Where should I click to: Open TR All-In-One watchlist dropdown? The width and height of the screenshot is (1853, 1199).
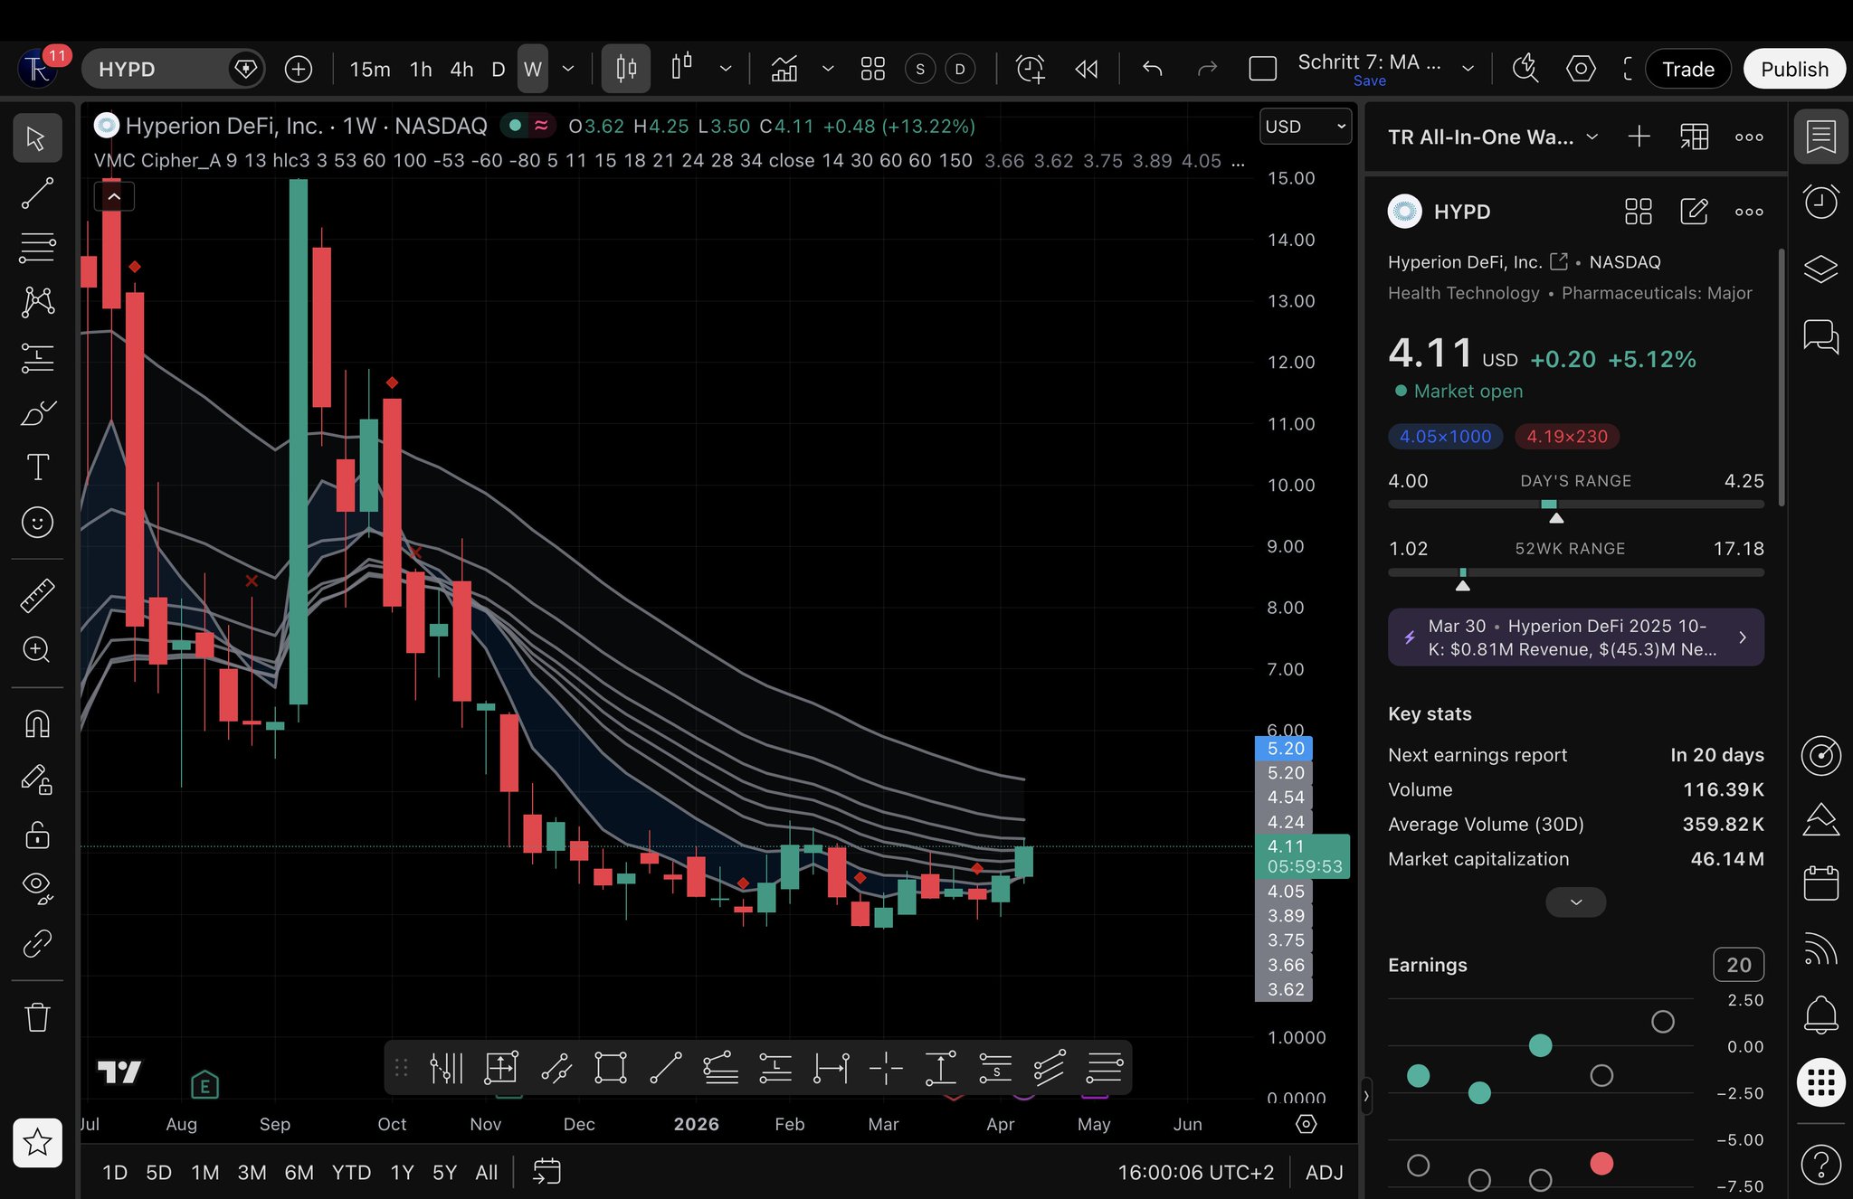[1493, 137]
